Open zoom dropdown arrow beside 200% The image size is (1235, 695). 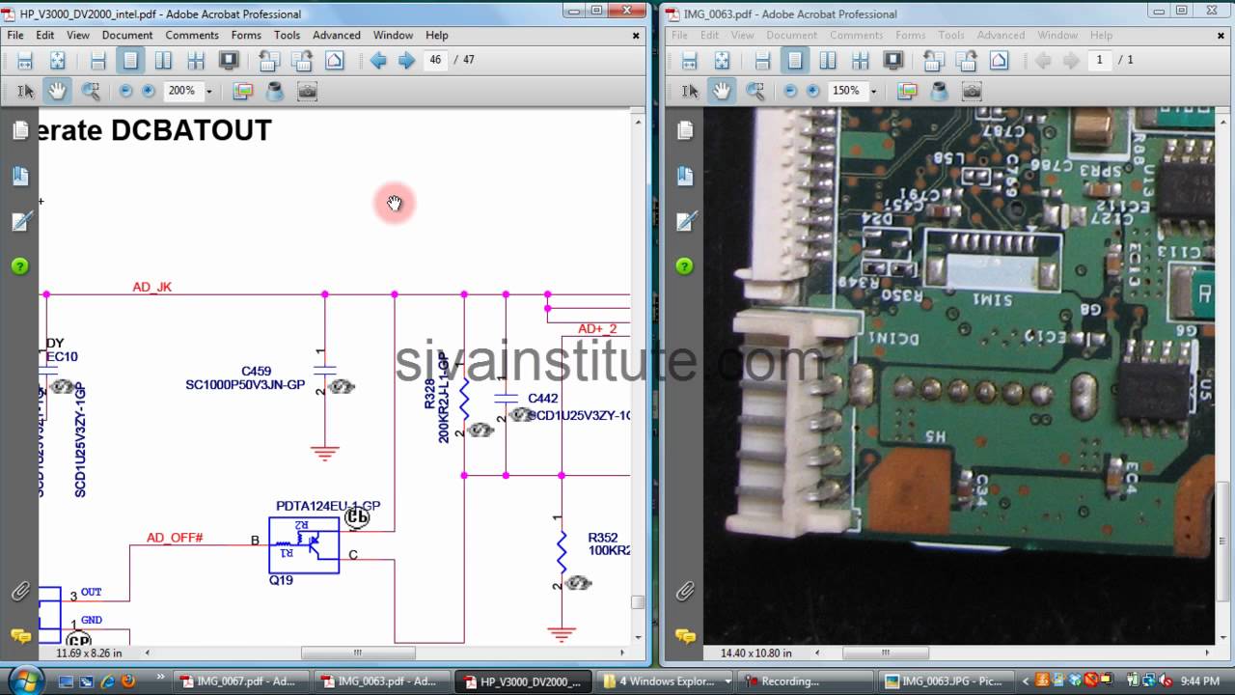208,92
